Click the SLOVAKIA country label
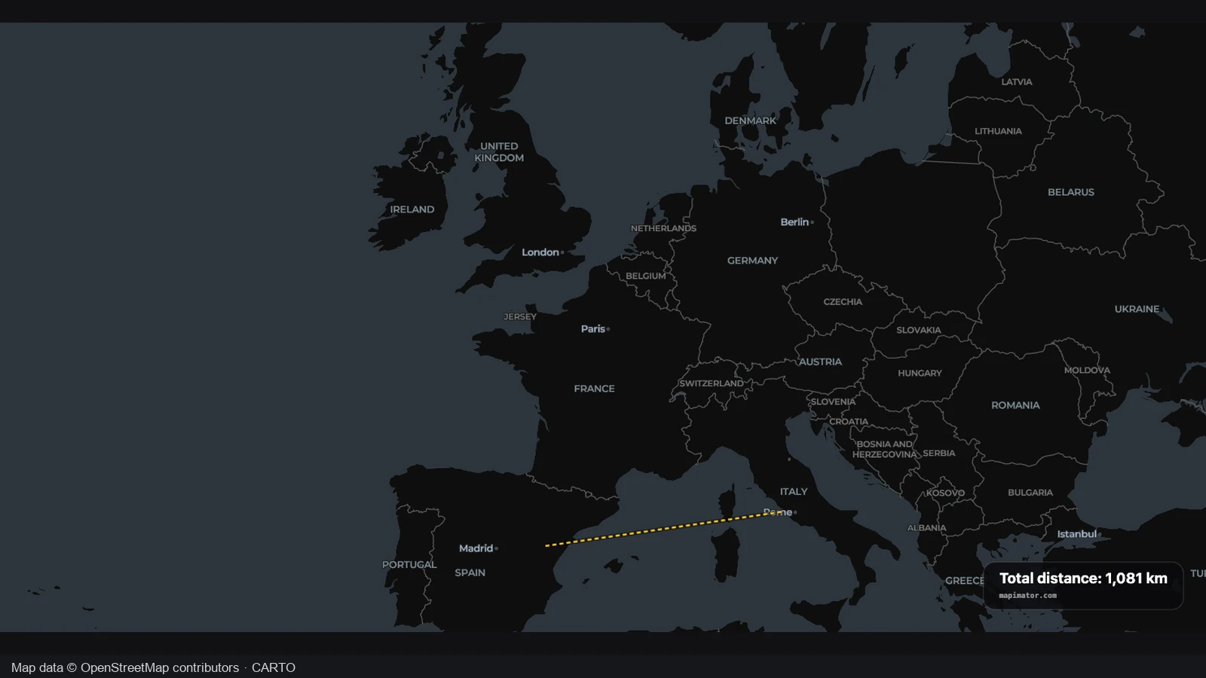 (918, 330)
